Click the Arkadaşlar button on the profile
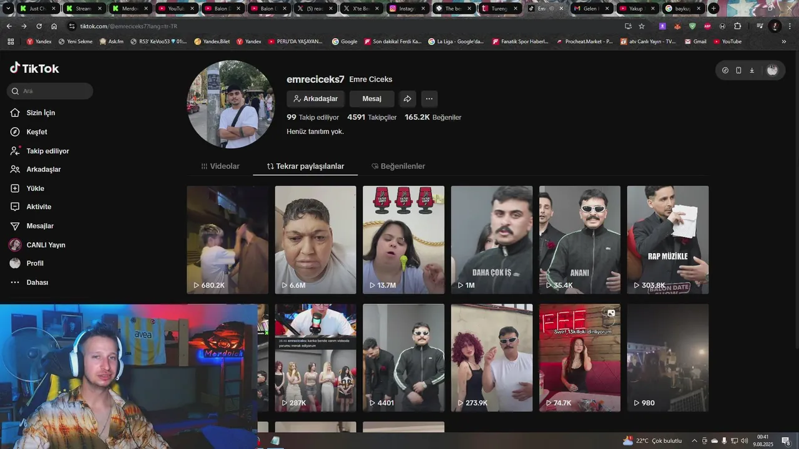This screenshot has height=449, width=799. coord(315,99)
